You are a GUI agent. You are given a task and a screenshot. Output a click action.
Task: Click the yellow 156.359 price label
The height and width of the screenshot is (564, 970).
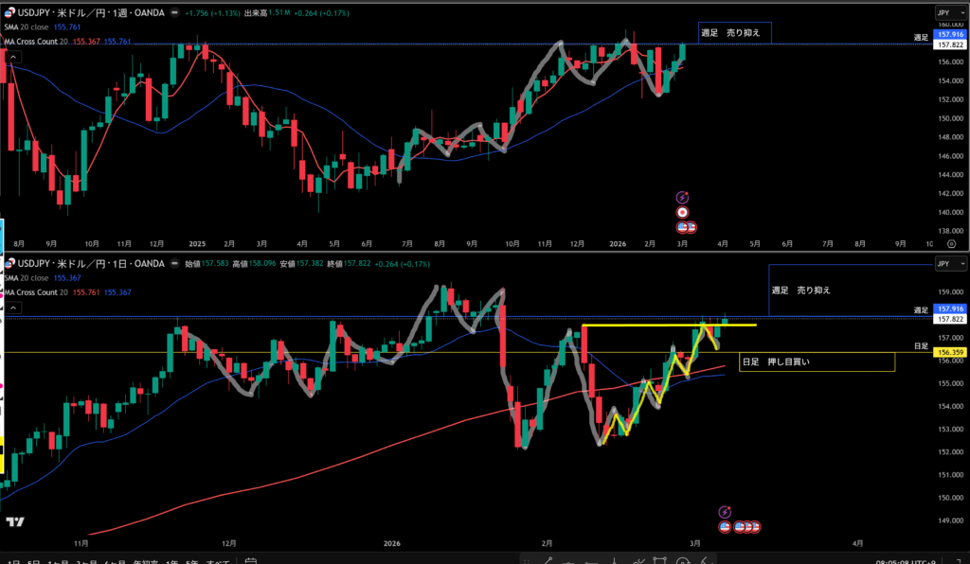[x=949, y=352]
